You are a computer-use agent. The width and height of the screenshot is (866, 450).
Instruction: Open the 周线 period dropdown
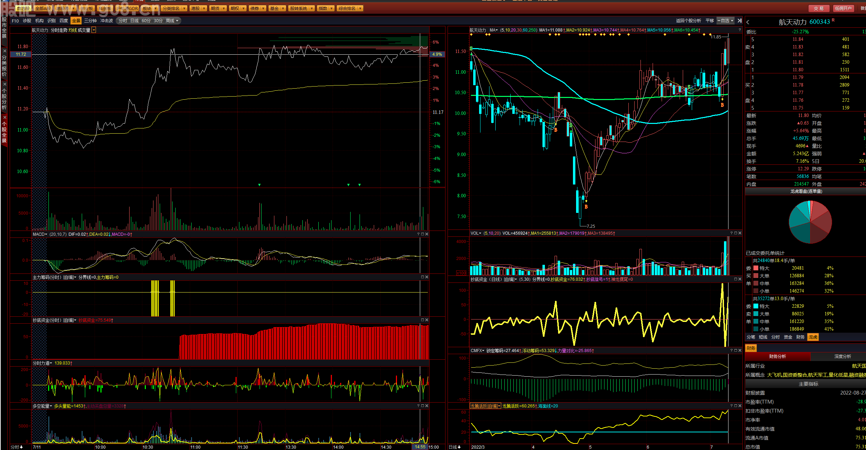(172, 21)
